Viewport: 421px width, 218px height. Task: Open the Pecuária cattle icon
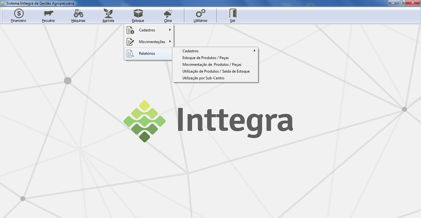48,14
